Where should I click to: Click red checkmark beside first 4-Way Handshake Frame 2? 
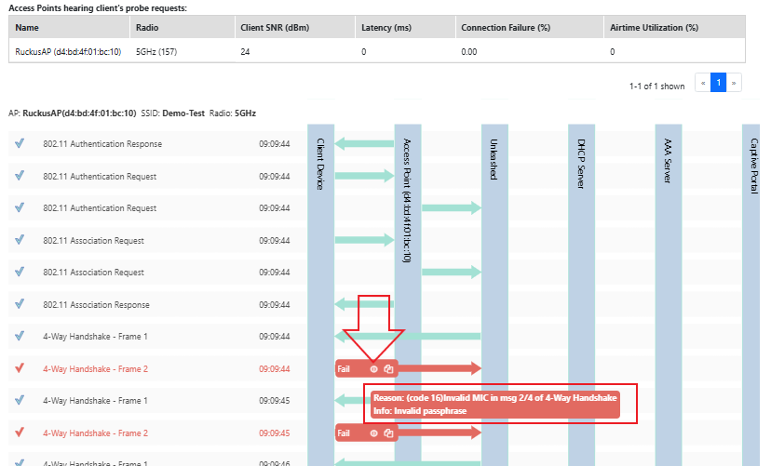coord(20,369)
